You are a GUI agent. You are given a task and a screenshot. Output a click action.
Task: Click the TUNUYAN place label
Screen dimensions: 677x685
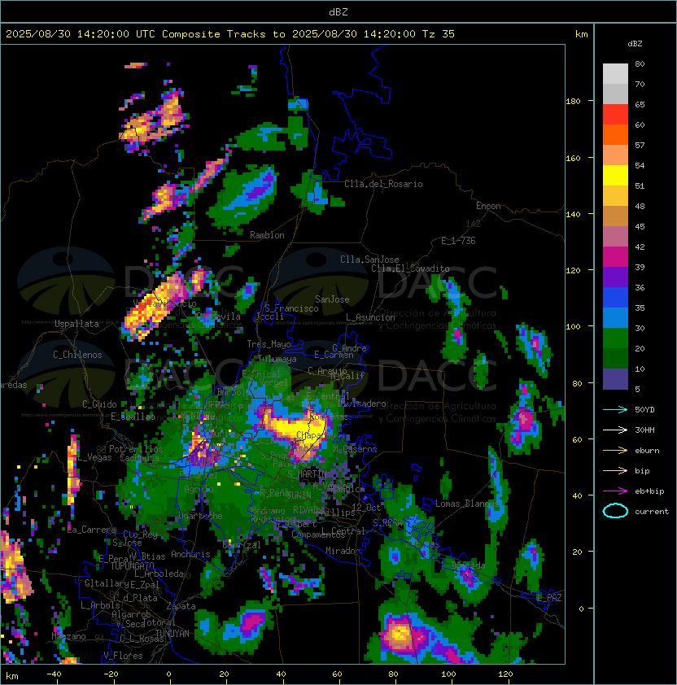(x=173, y=634)
